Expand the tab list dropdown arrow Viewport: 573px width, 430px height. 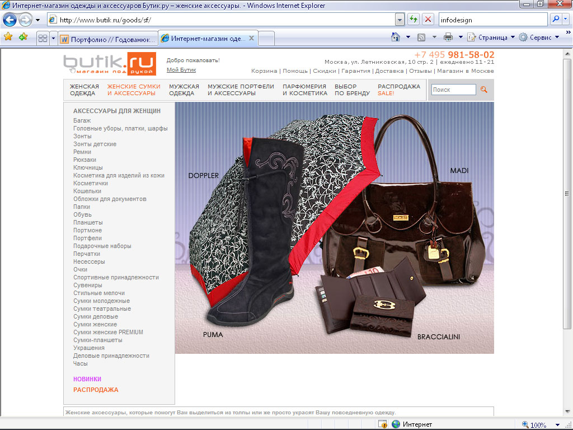(x=53, y=38)
